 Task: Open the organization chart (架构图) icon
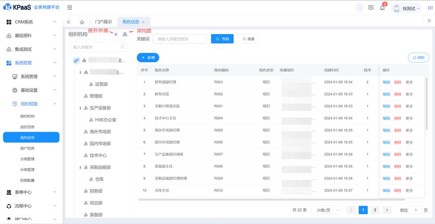(125, 34)
